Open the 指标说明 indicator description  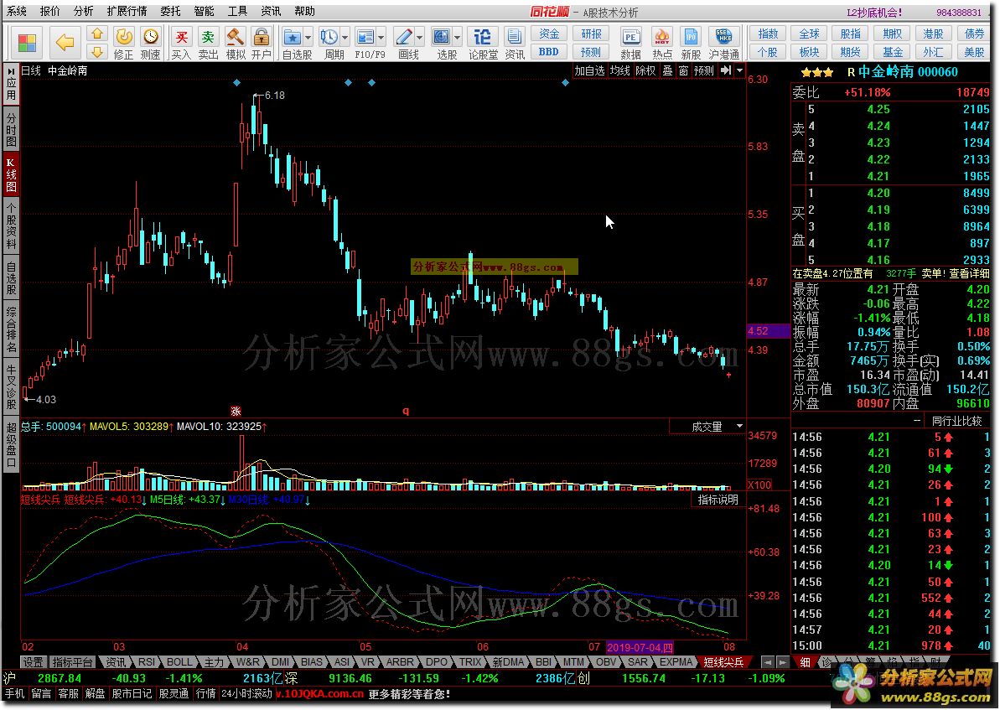tap(718, 500)
